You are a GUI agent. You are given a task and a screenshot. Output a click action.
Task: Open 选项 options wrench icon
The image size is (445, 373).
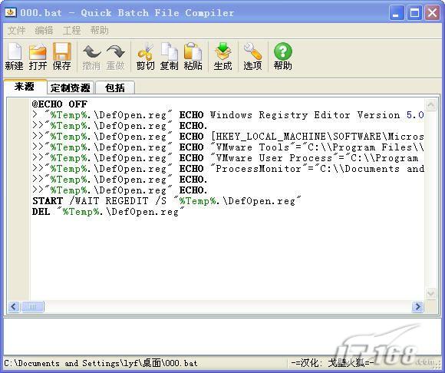[x=252, y=57]
